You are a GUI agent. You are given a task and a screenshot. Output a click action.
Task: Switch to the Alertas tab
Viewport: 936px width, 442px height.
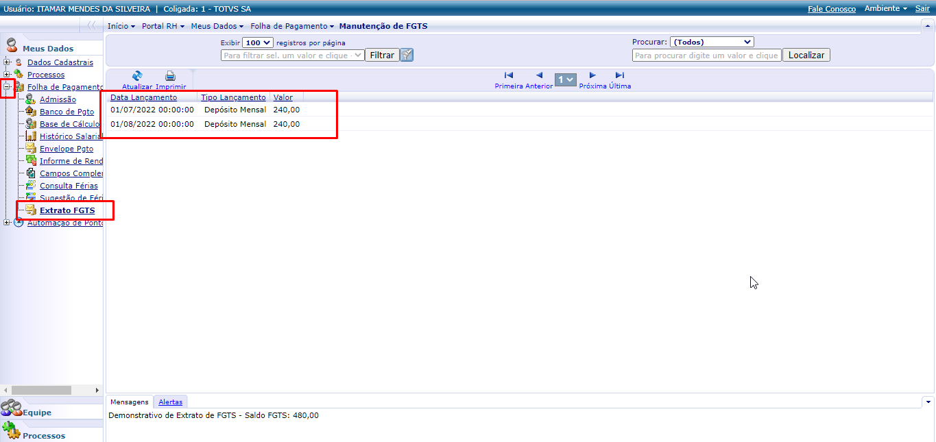[170, 402]
